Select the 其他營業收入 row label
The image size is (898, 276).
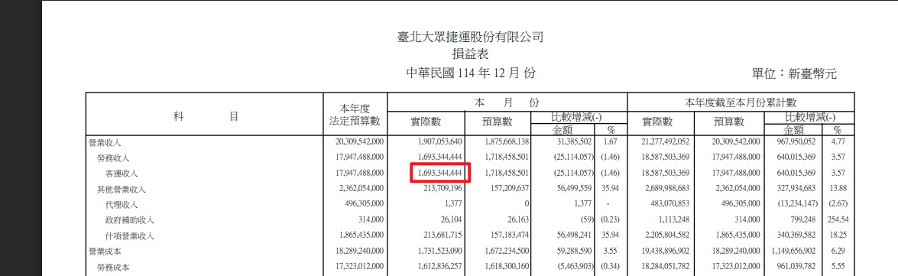coord(122,189)
